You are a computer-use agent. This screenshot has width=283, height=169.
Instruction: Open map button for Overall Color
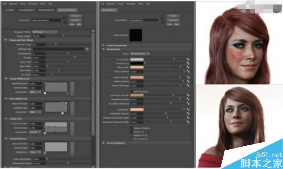[188, 59]
